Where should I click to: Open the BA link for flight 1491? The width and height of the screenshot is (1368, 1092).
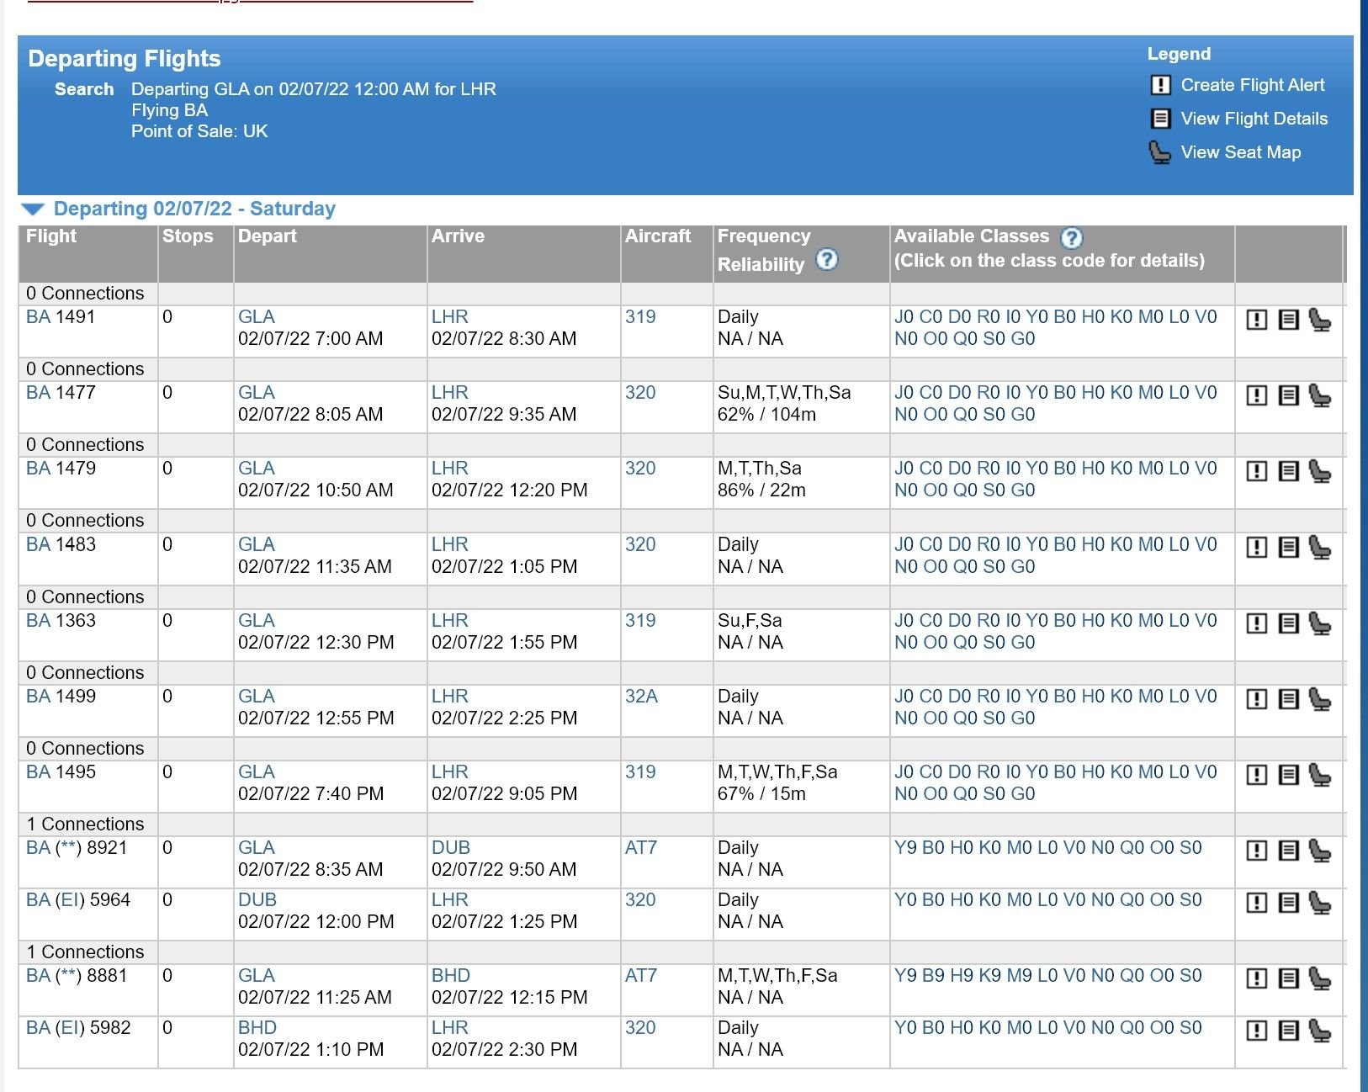tap(38, 317)
